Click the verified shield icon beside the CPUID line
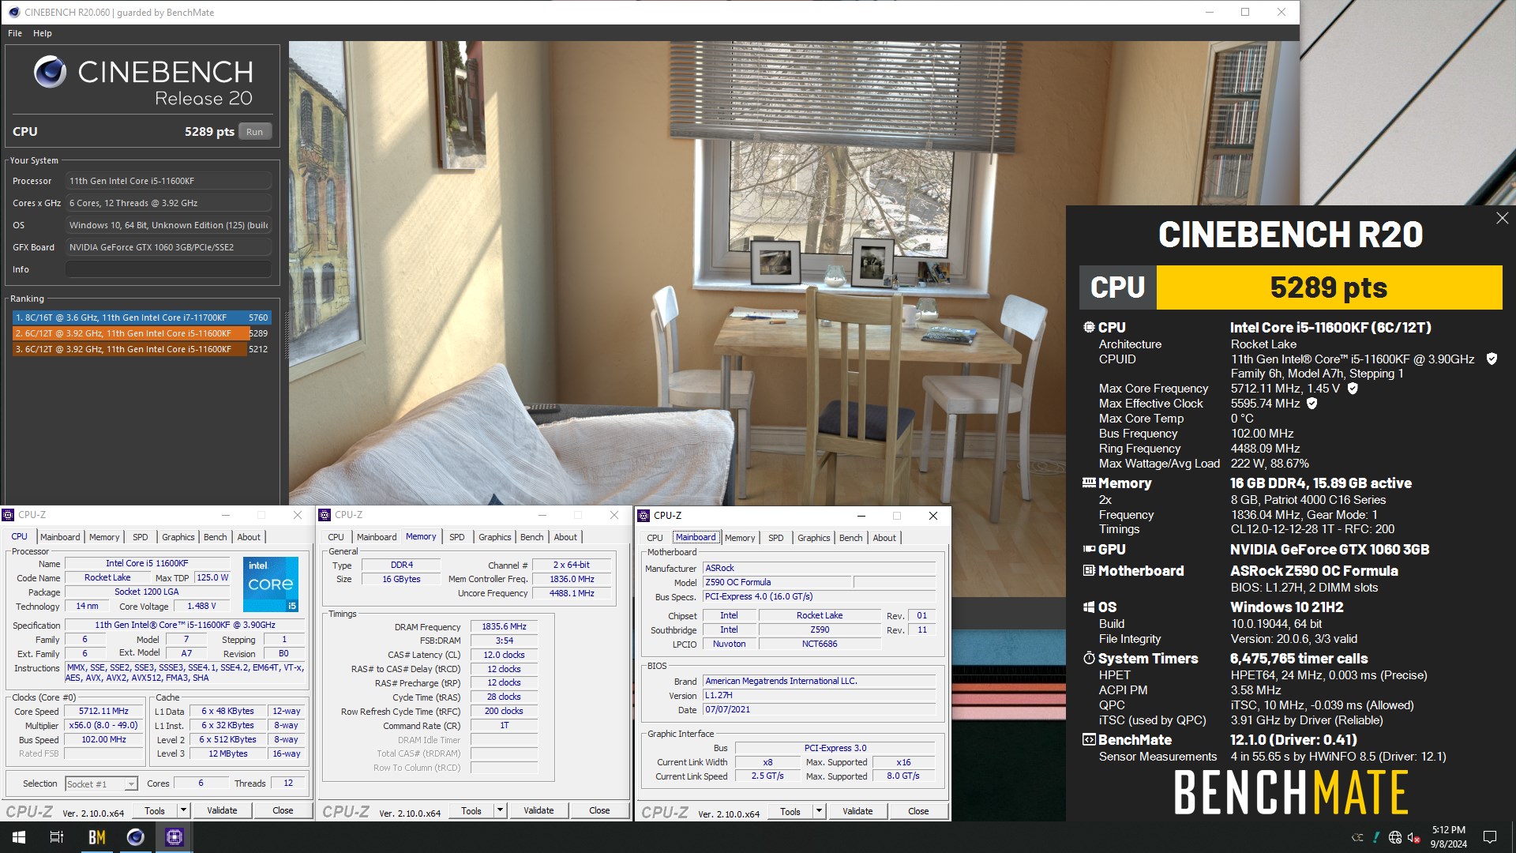Viewport: 1516px width, 853px height. pos(1492,359)
